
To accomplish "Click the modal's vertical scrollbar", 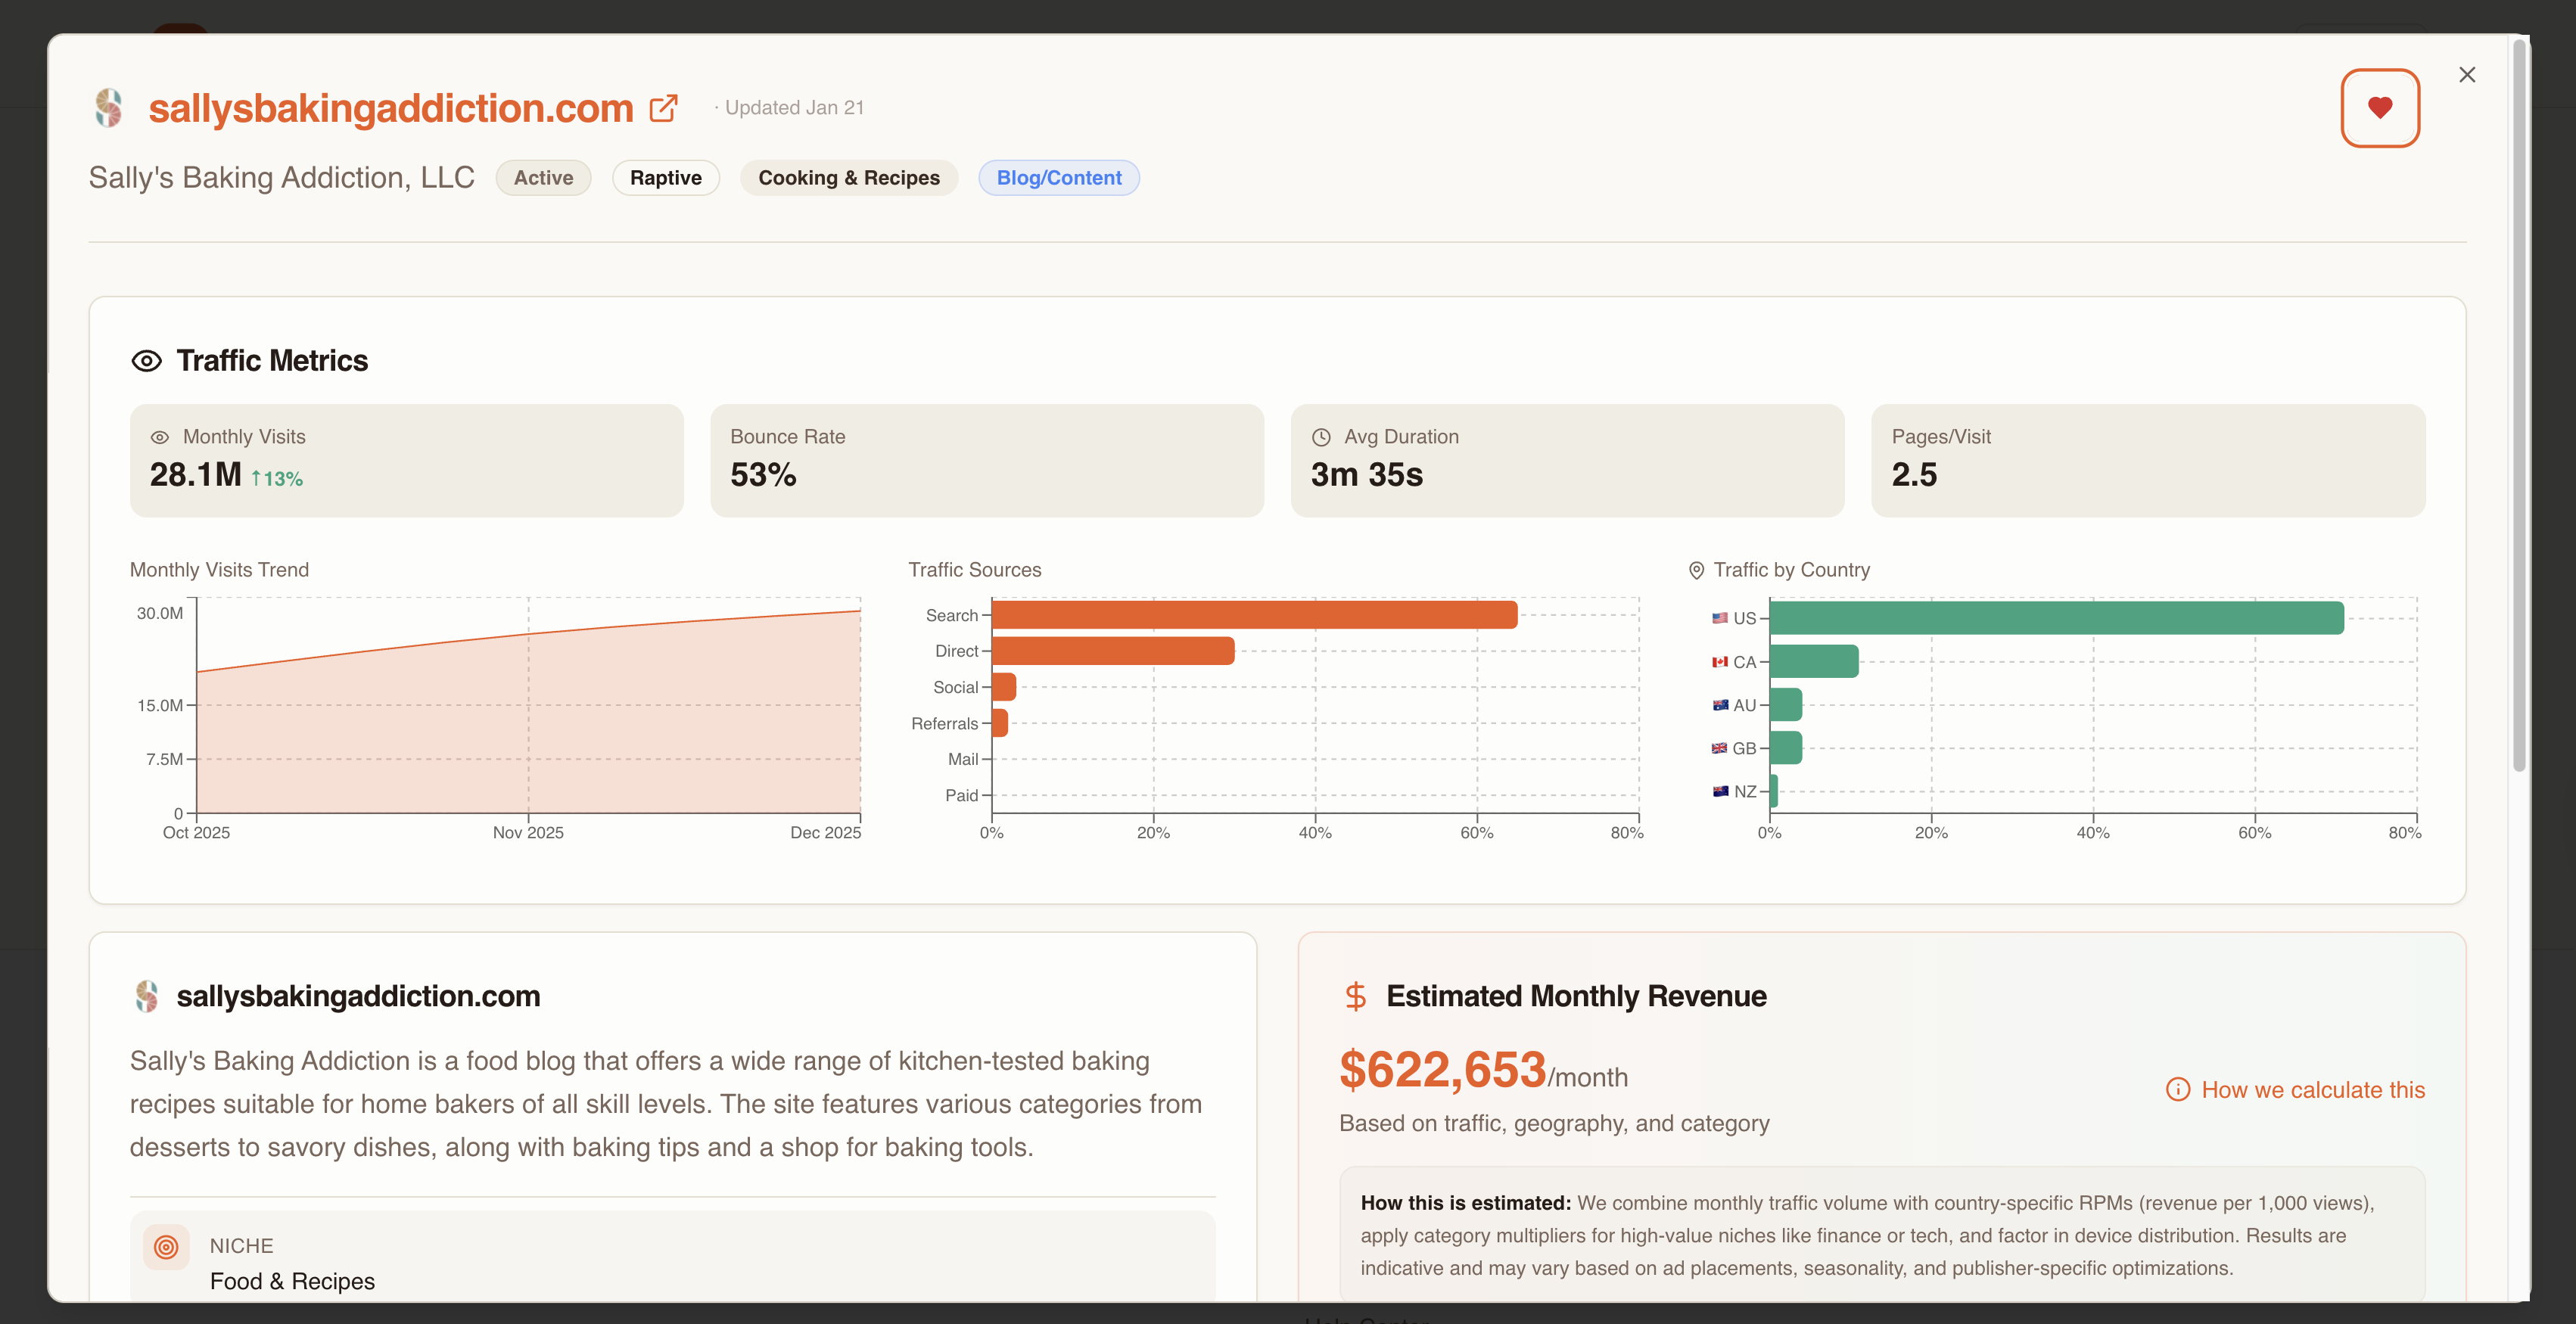I will pyautogui.click(x=2519, y=405).
